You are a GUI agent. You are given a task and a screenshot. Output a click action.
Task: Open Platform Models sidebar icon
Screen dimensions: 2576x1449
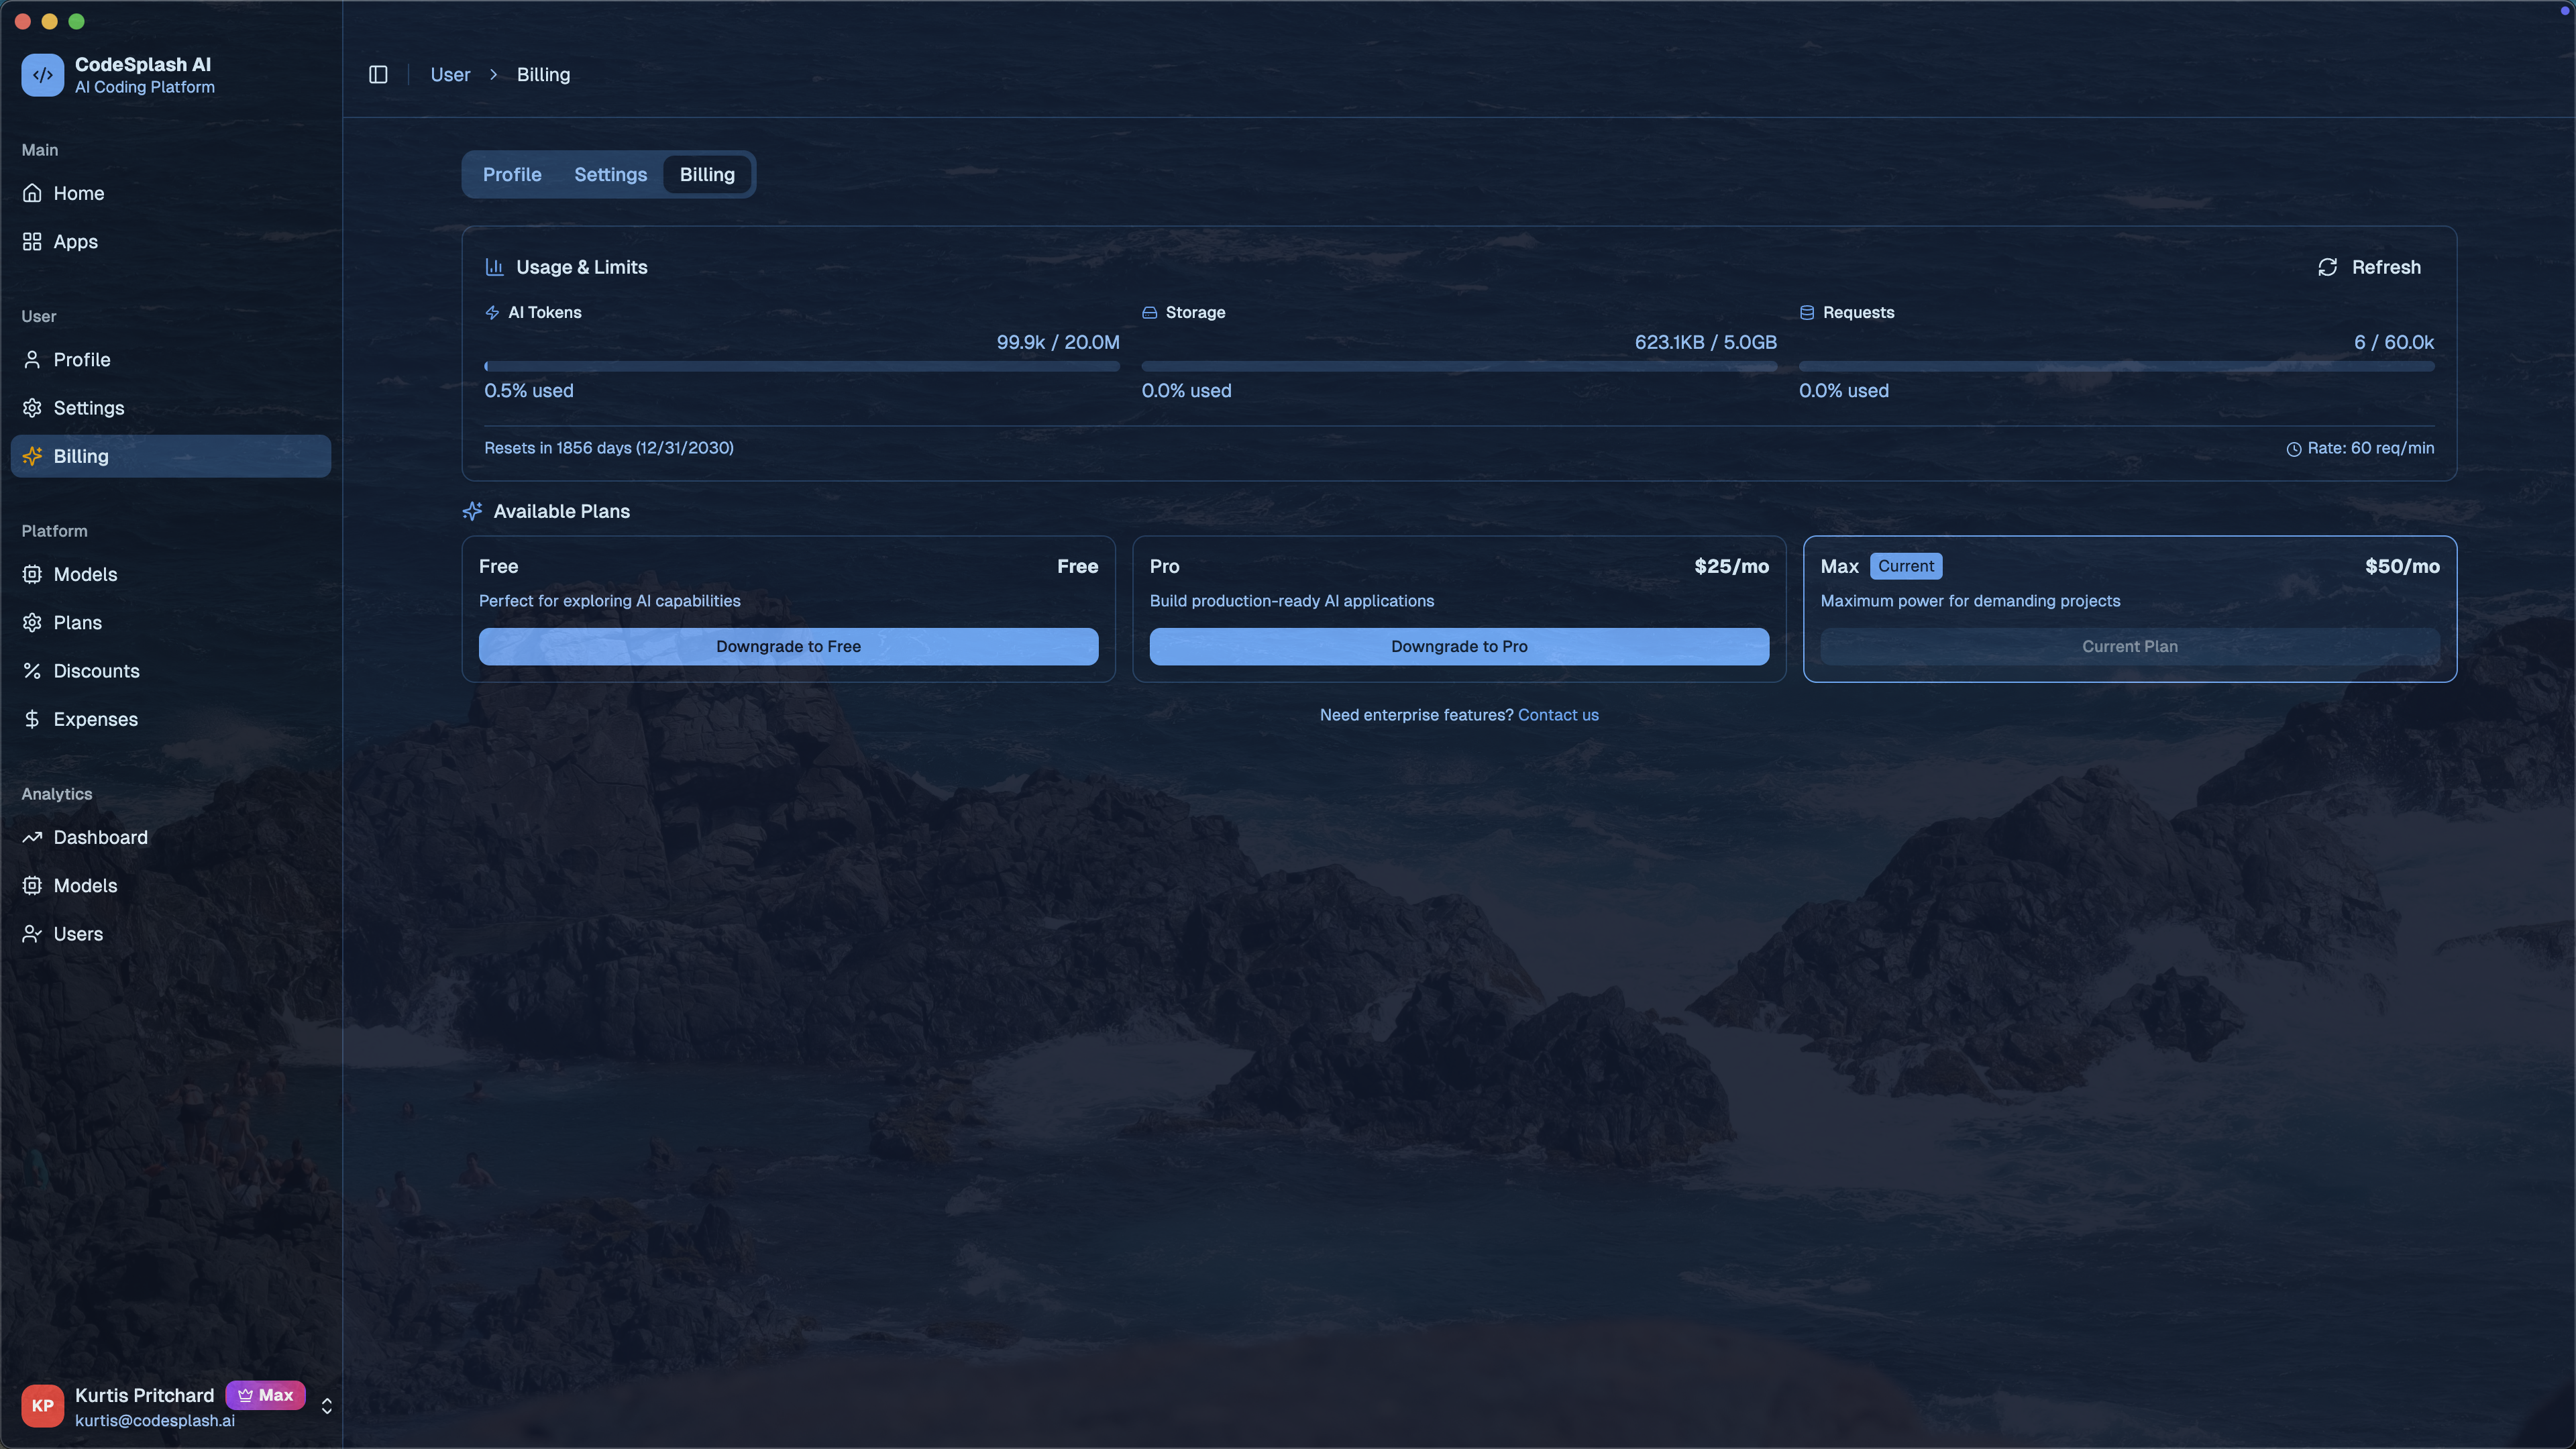[x=32, y=574]
